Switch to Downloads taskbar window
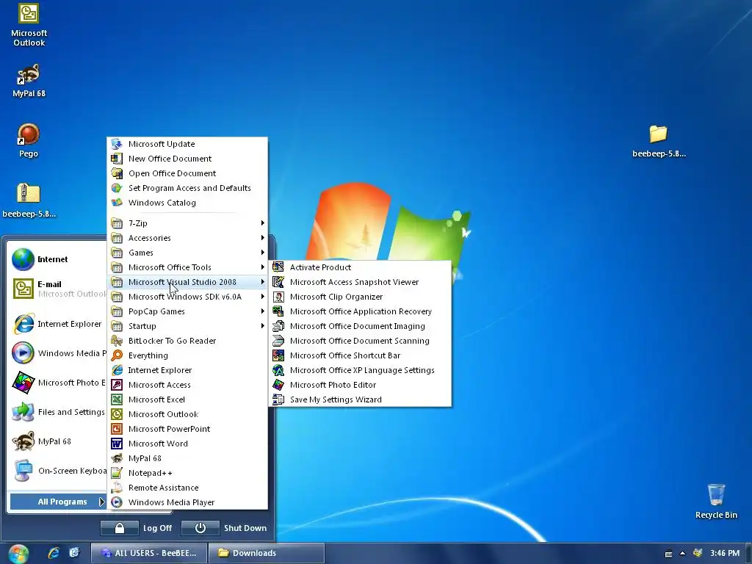The width and height of the screenshot is (752, 564). (x=267, y=553)
